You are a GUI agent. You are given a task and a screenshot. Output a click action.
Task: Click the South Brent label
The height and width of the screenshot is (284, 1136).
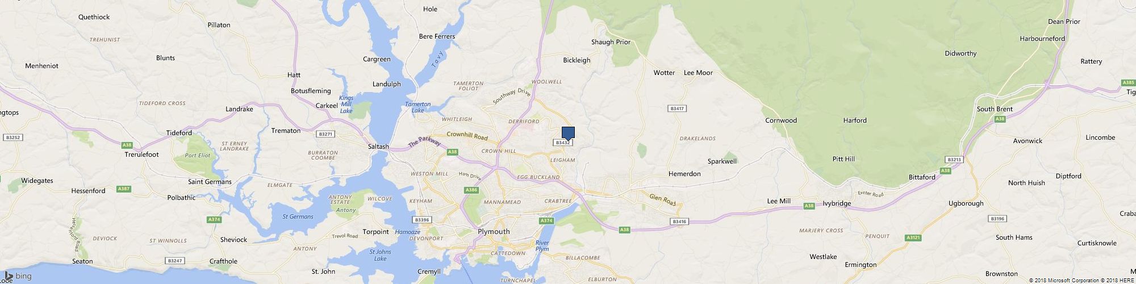pyautogui.click(x=995, y=109)
